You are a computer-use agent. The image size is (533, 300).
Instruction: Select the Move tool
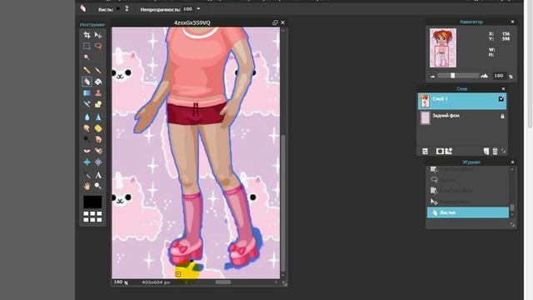[x=98, y=35]
